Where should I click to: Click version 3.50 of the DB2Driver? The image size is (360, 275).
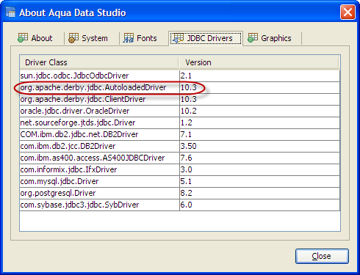[189, 146]
